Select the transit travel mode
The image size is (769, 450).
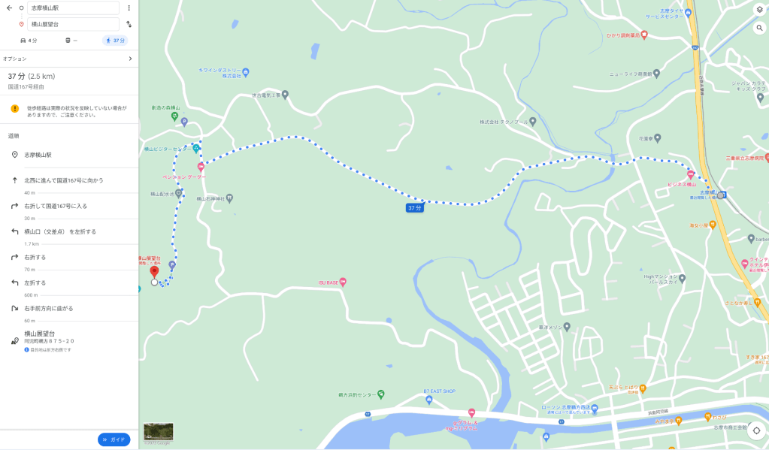pyautogui.click(x=71, y=41)
